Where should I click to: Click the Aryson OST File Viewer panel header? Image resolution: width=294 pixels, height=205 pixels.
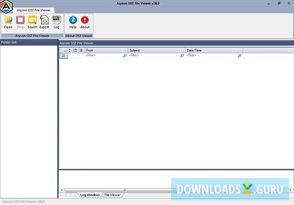tap(176, 43)
